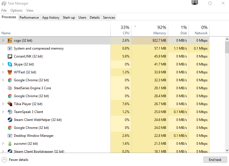Switch to the Services tab
This screenshot has height=166, width=229.
(109, 18)
